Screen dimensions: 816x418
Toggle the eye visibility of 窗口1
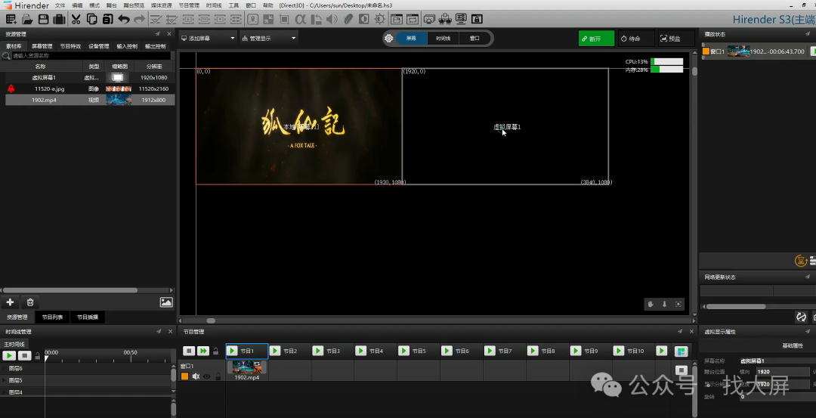point(206,376)
